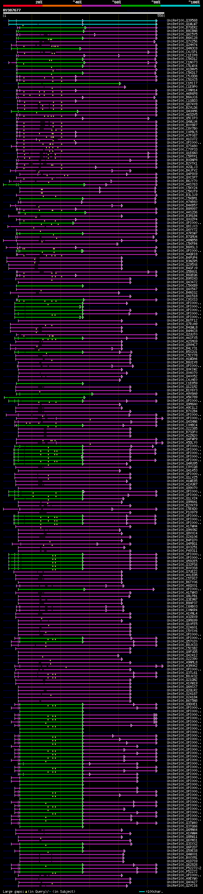Screen dimensions: 203x894
Task: Select hit label UniRef100_Q3TQ66
Action: [x=182, y=826]
